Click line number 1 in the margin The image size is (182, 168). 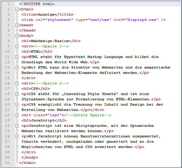(9, 4)
